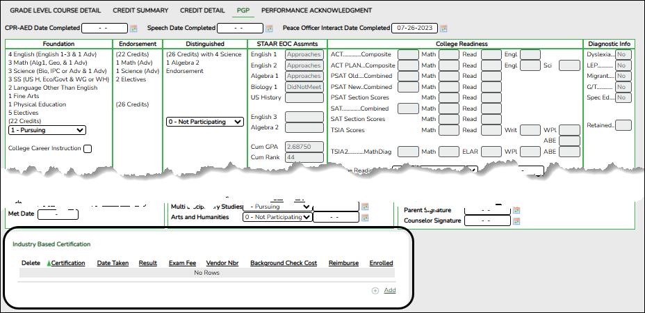645x313 pixels.
Task: Click the Delete column header
Action: point(31,263)
